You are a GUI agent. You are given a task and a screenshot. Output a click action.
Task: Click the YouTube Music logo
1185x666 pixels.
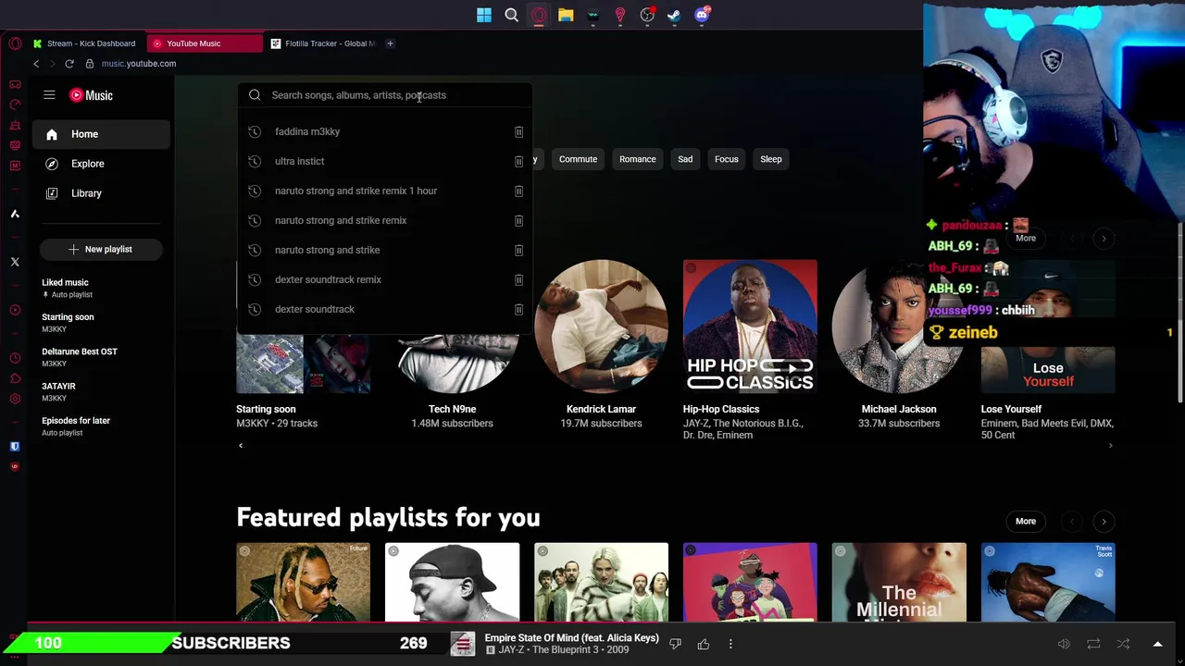(92, 95)
